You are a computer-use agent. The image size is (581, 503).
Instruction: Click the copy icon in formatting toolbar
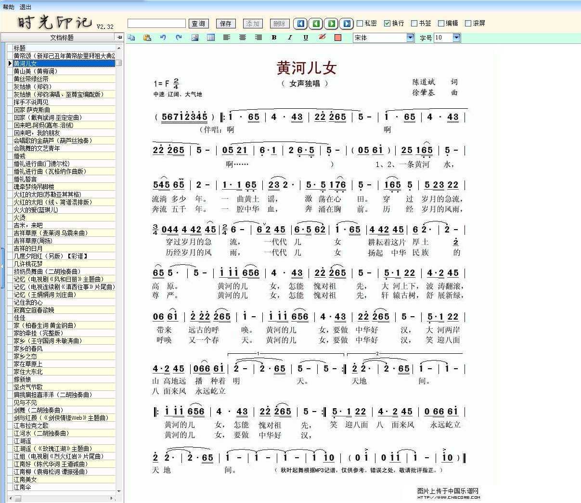coord(131,38)
